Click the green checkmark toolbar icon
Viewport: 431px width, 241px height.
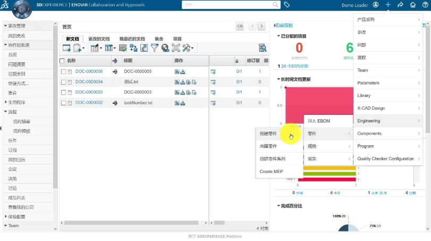click(123, 48)
